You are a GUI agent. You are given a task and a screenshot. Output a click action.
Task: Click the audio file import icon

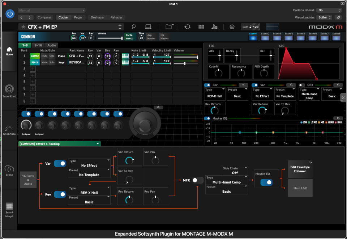[x=214, y=27]
